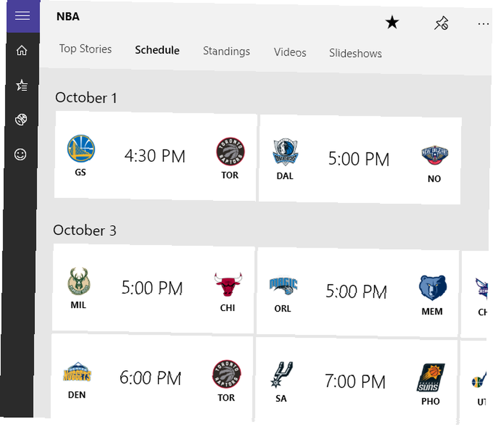Open the DAL vs NO 5:00 PM game
The image size is (493, 427).
360,160
